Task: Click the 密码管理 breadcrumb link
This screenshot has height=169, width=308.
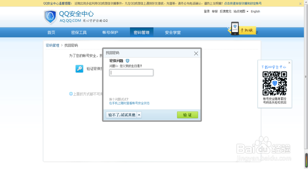Action: pyautogui.click(x=52, y=45)
